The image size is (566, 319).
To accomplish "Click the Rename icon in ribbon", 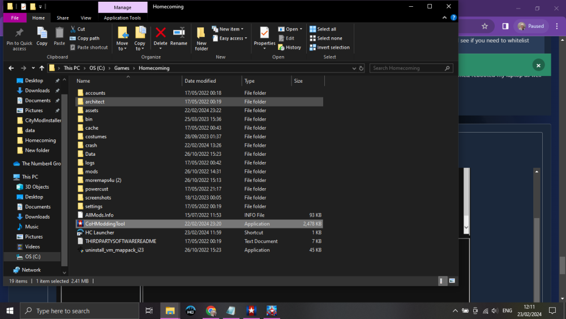I will [179, 35].
